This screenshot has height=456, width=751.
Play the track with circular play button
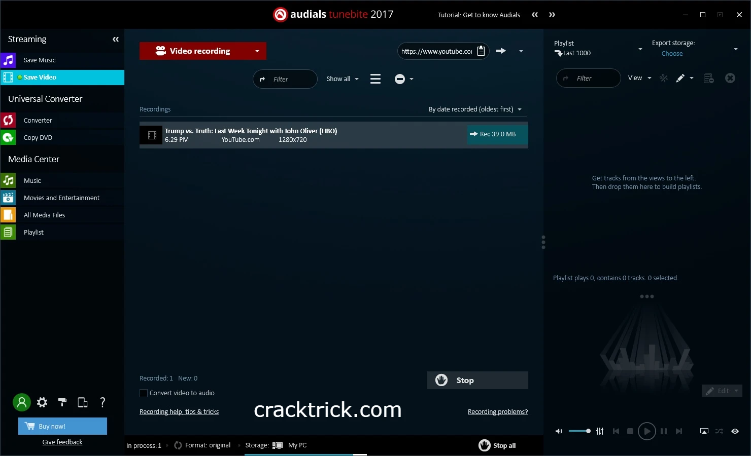646,431
